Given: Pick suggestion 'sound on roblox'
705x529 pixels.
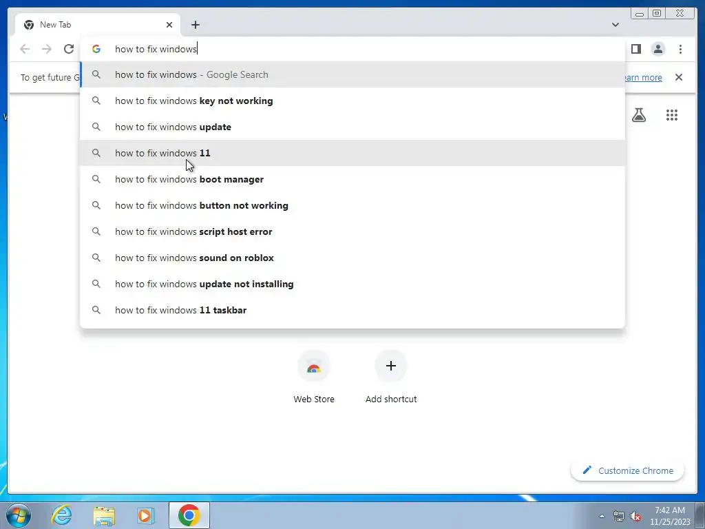Looking at the screenshot, I should (352, 258).
